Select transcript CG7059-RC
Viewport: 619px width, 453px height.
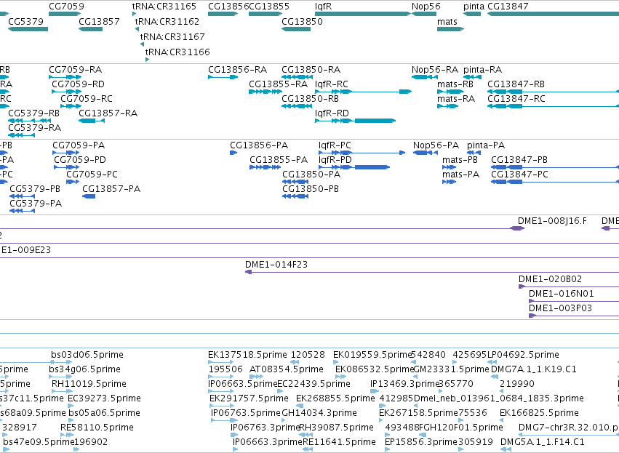71,106
